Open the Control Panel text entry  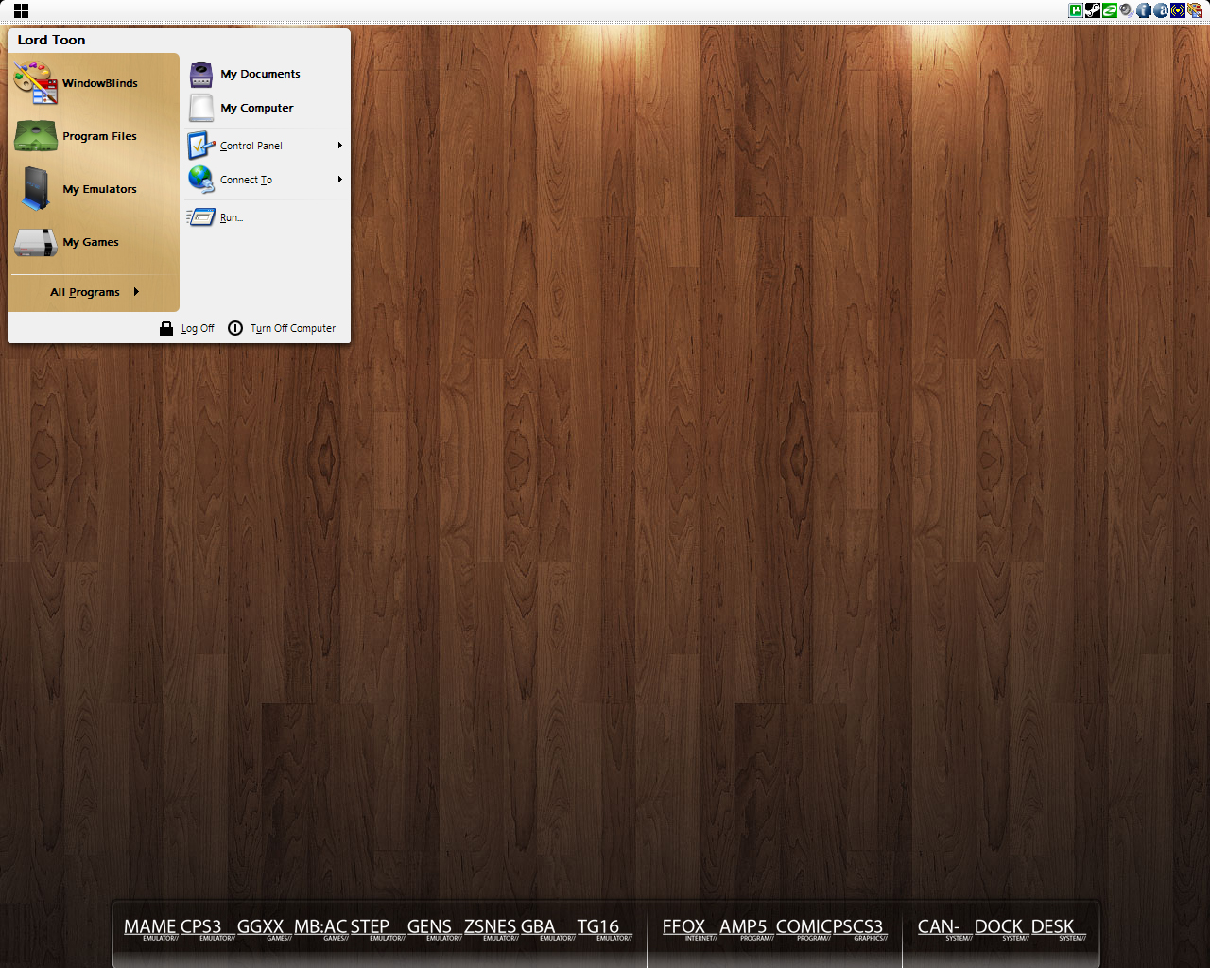pyautogui.click(x=251, y=146)
